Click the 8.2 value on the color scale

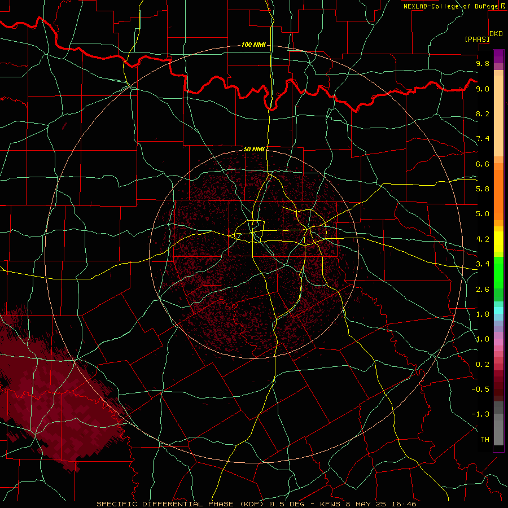[x=483, y=113]
